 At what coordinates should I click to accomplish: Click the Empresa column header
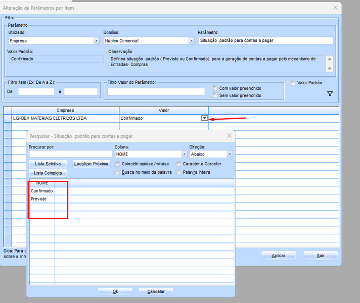coord(65,110)
